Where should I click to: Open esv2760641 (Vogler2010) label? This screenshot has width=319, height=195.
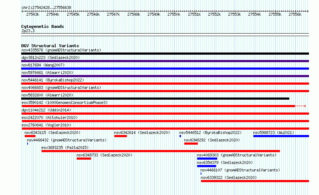tap(46, 125)
